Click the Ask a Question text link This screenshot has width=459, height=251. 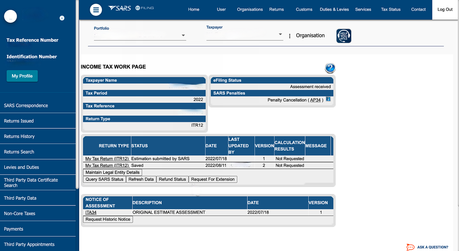[433, 247]
